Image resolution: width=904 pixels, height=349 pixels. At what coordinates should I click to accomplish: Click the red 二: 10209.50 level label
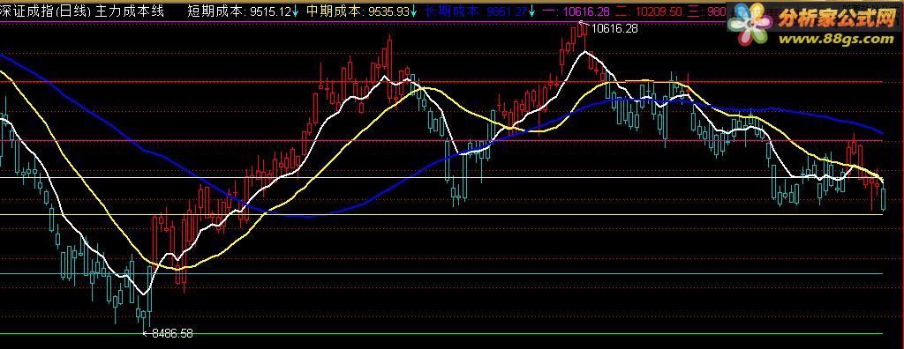pos(649,11)
